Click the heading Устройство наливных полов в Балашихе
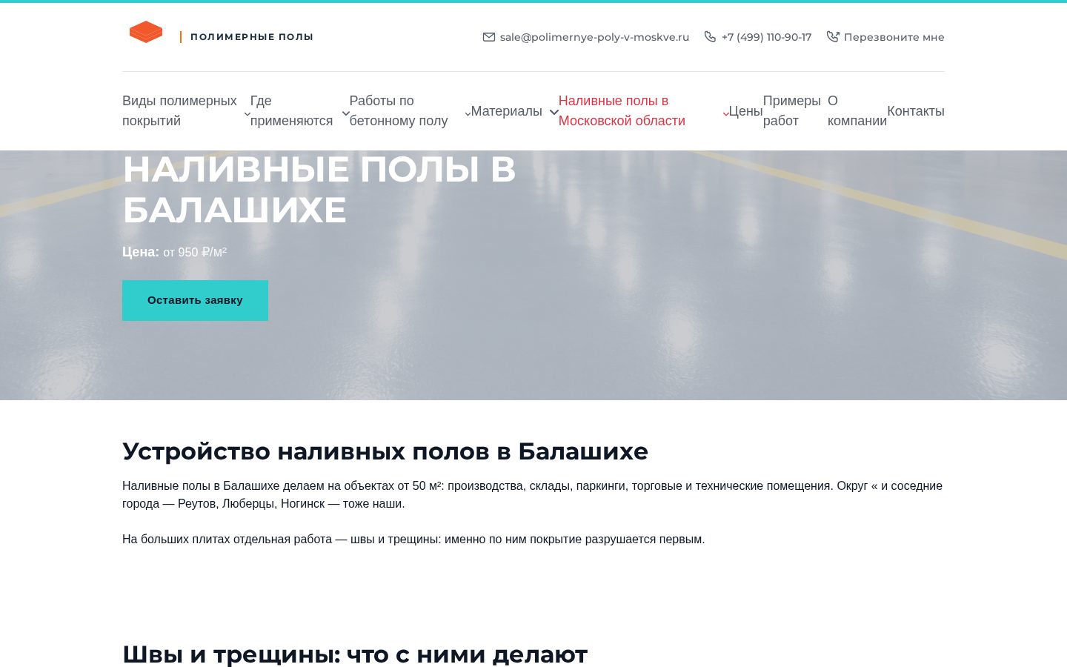The height and width of the screenshot is (667, 1067). pyautogui.click(x=385, y=451)
